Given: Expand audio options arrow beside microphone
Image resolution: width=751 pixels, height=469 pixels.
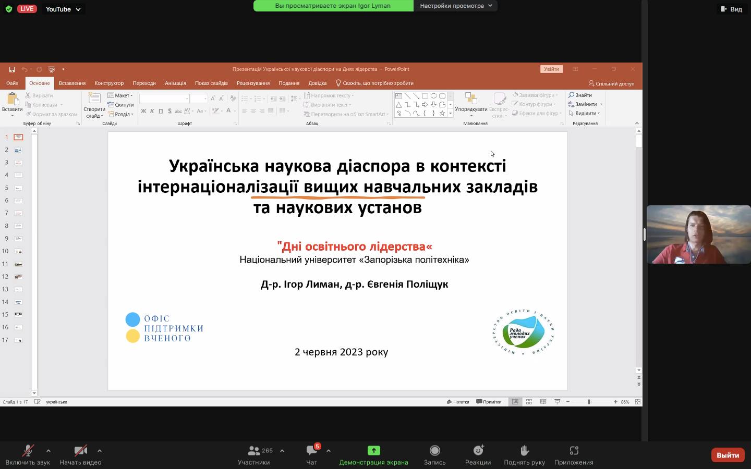Looking at the screenshot, I should coord(49,451).
